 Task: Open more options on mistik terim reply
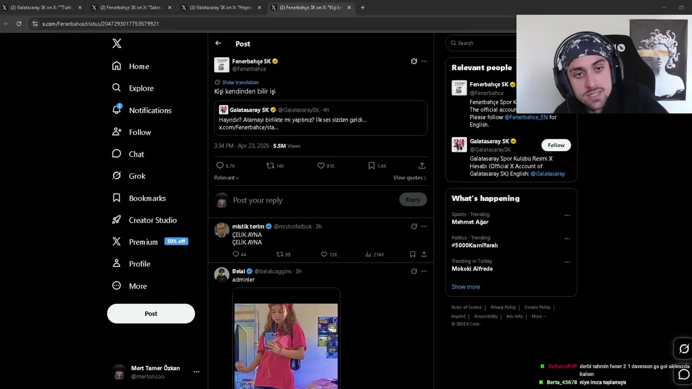(424, 226)
